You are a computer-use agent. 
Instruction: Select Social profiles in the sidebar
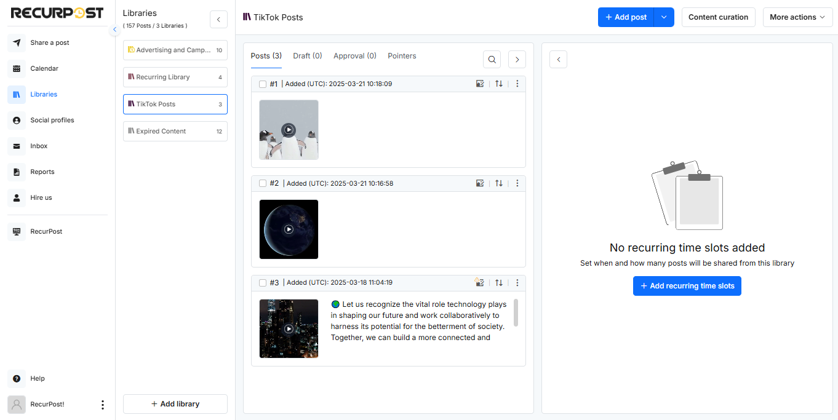(x=17, y=120)
